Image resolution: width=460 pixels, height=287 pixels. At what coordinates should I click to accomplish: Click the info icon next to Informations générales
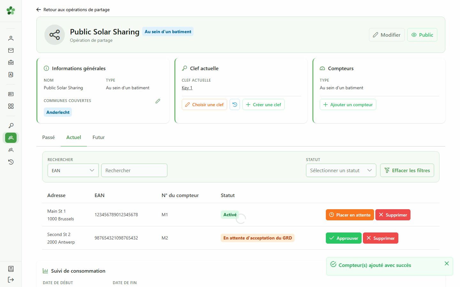pos(46,68)
